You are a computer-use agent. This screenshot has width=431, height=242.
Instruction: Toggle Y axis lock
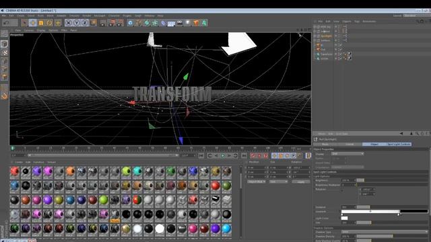tap(77, 23)
